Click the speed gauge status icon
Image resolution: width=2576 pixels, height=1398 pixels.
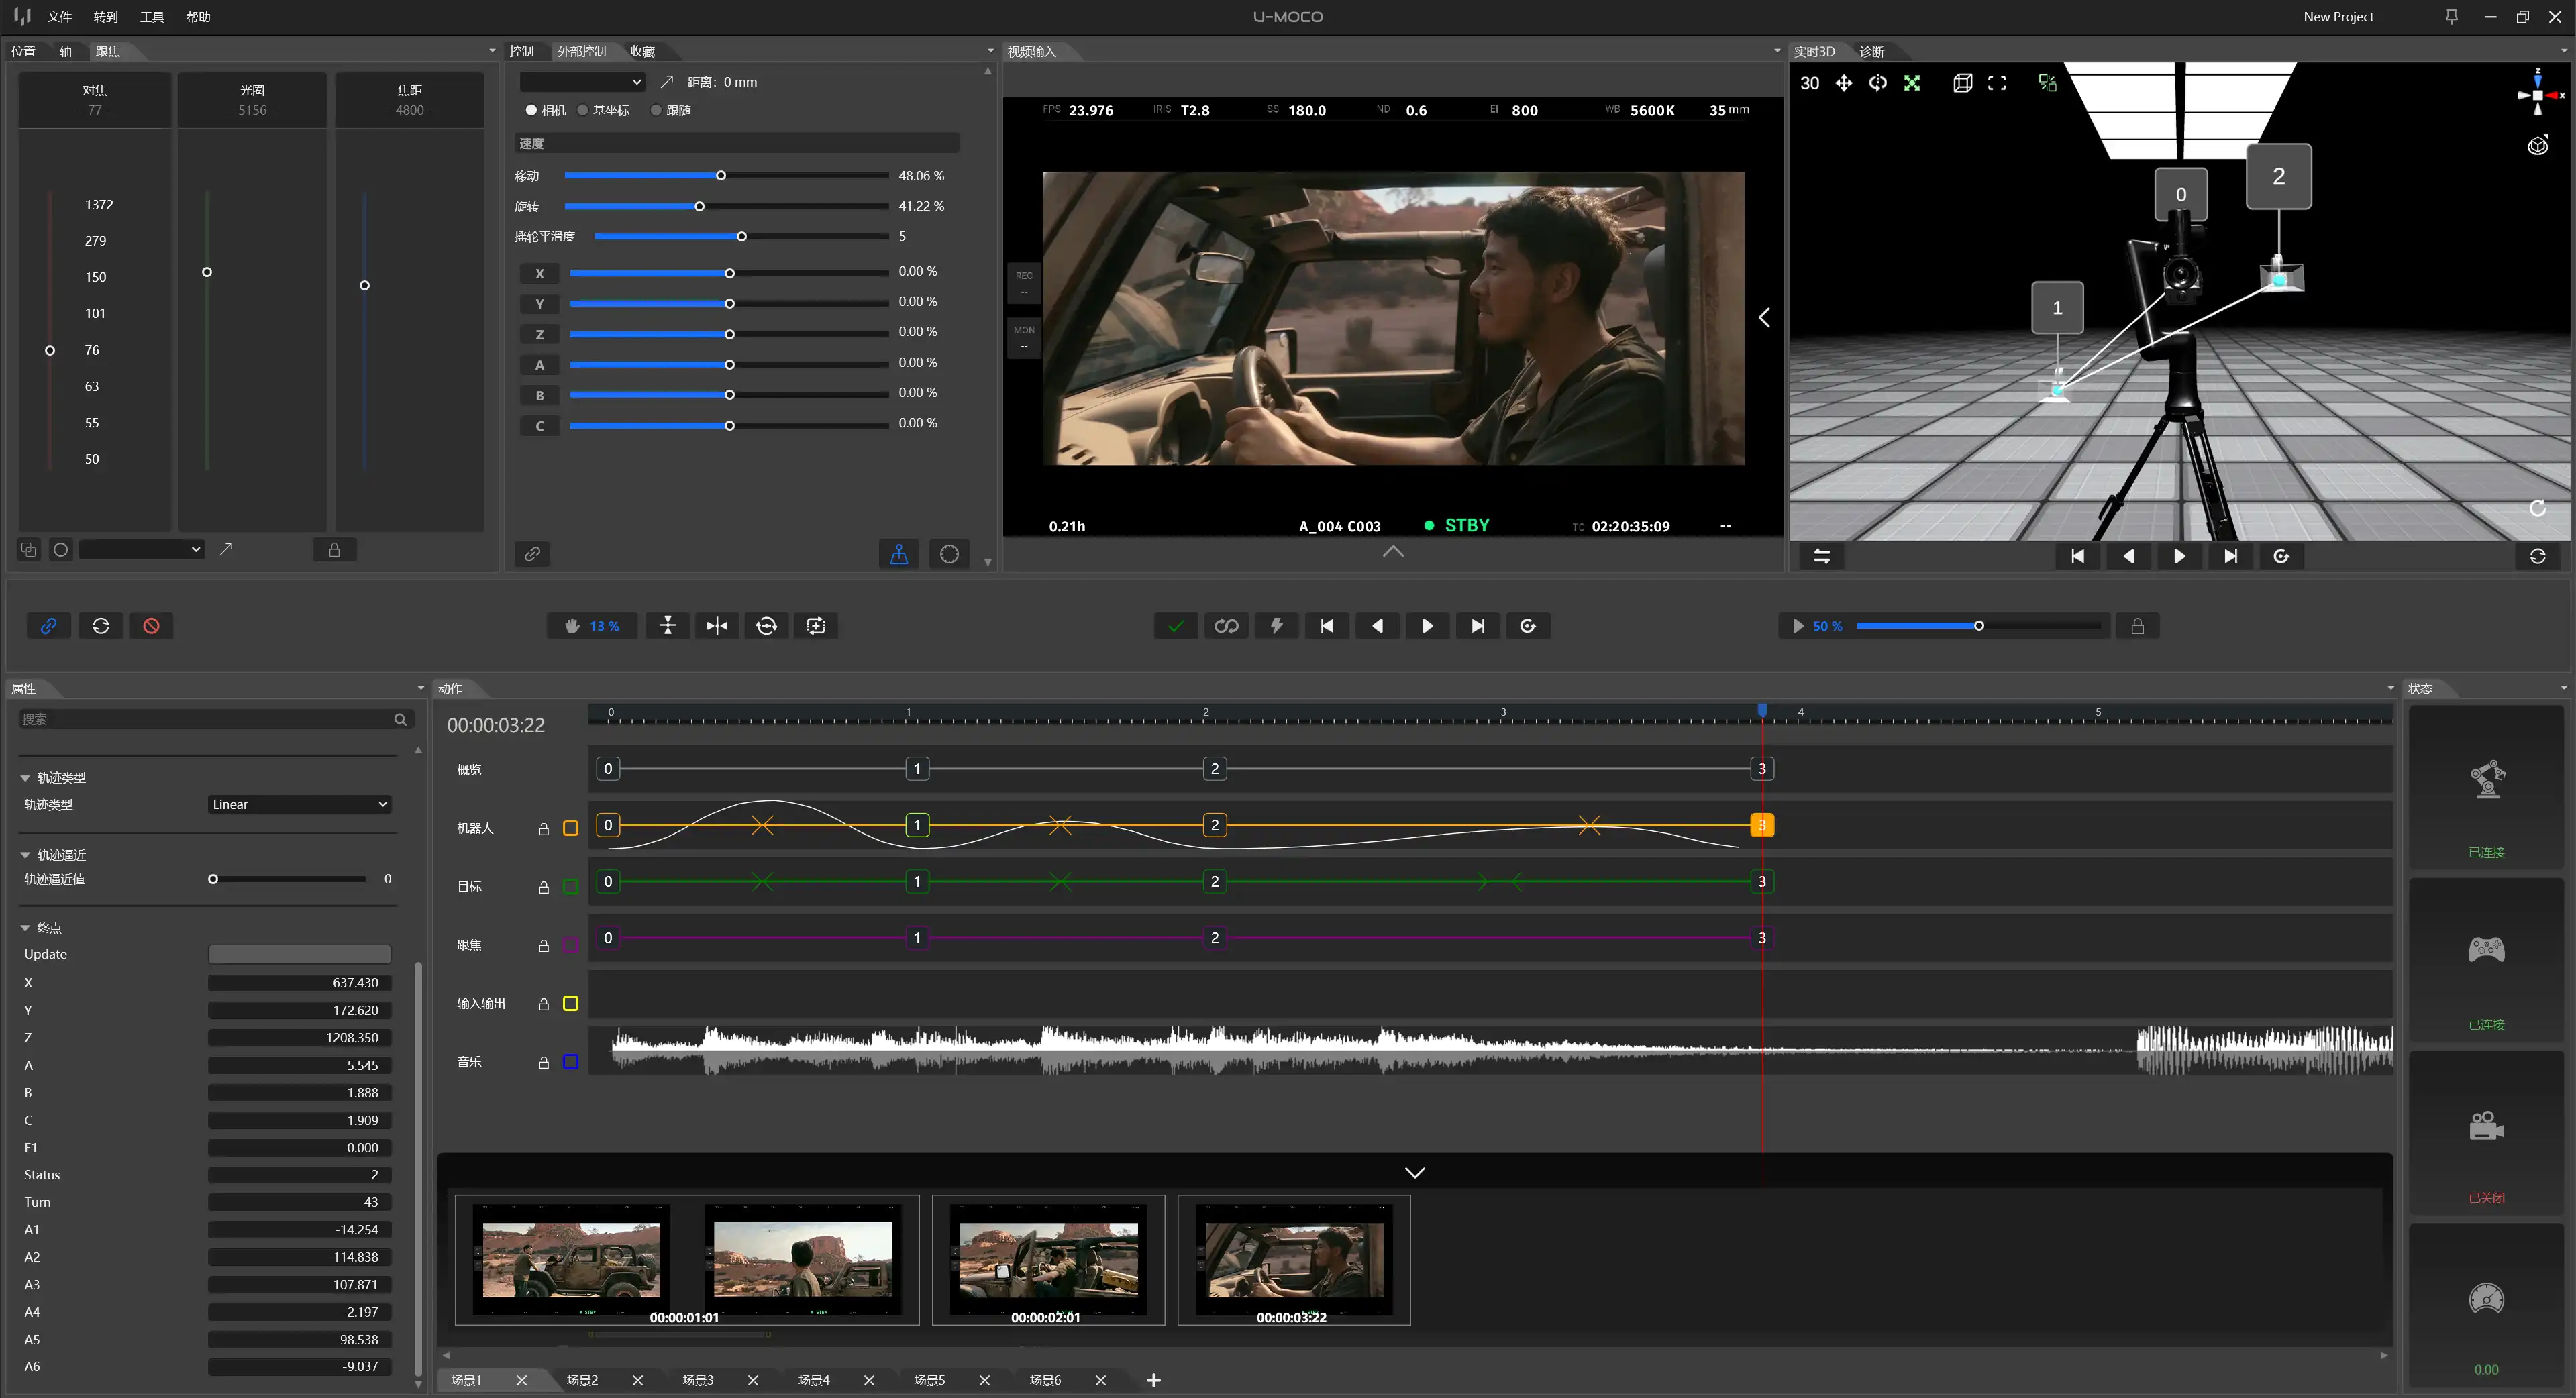pyautogui.click(x=2487, y=1299)
